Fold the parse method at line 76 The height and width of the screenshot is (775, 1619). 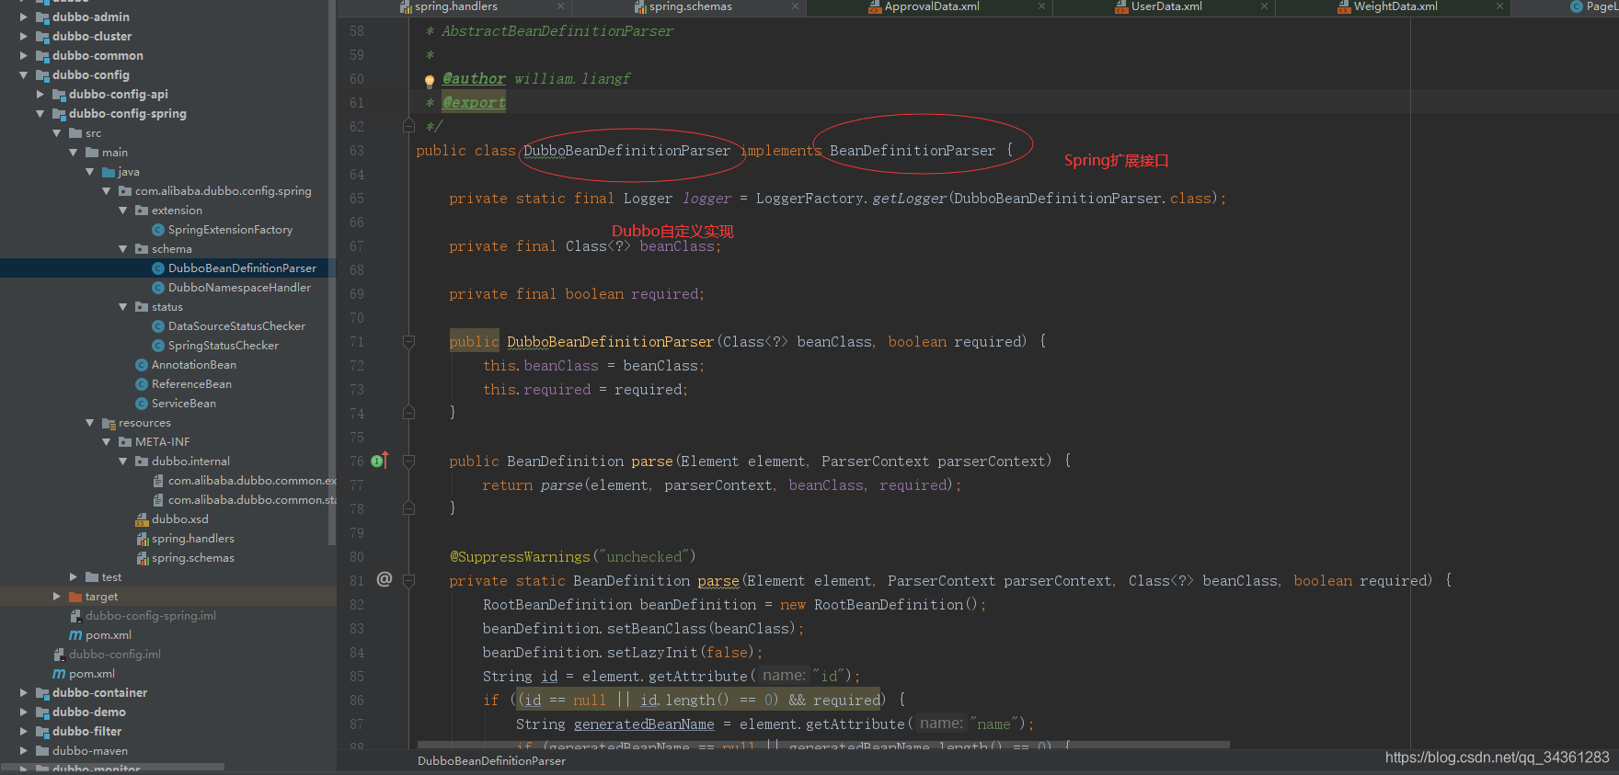[x=408, y=462]
